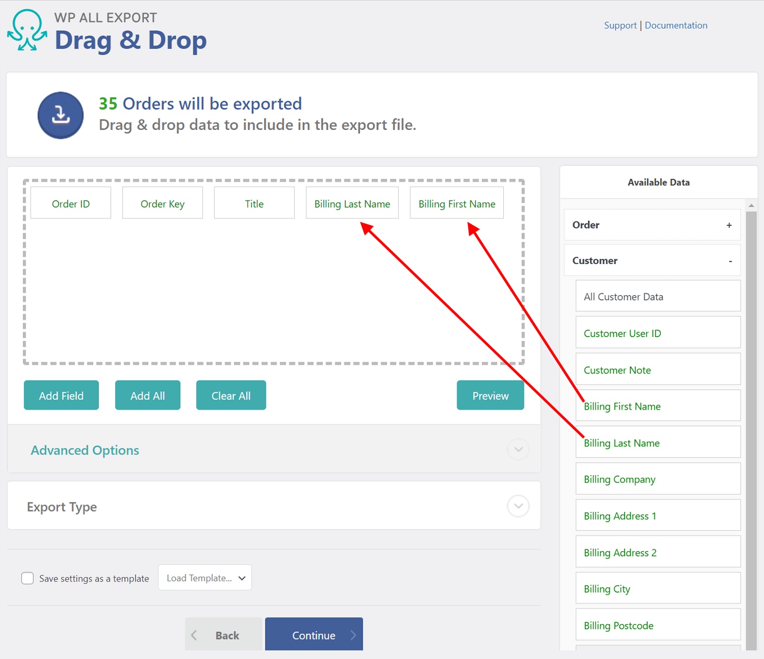The image size is (764, 659).
Task: Open the export Preview
Action: (490, 395)
